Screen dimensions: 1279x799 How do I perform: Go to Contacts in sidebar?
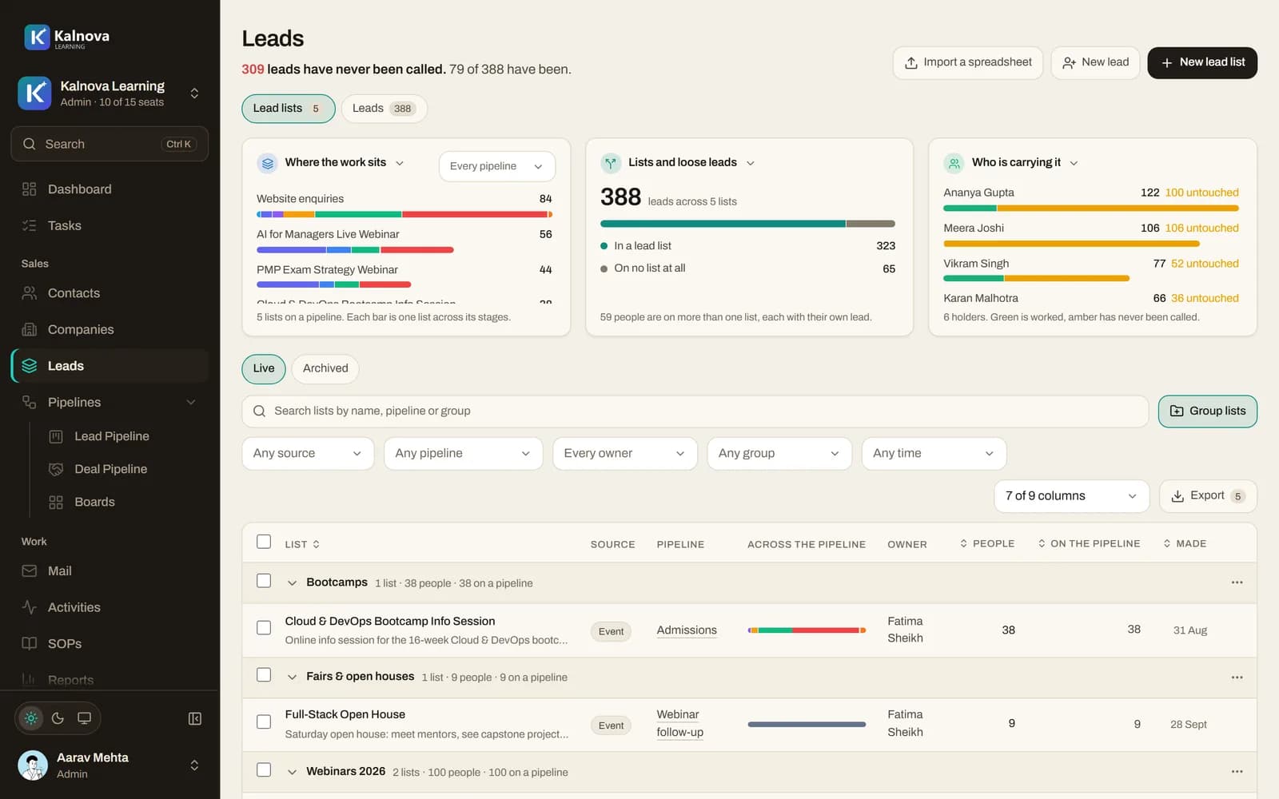pyautogui.click(x=110, y=293)
